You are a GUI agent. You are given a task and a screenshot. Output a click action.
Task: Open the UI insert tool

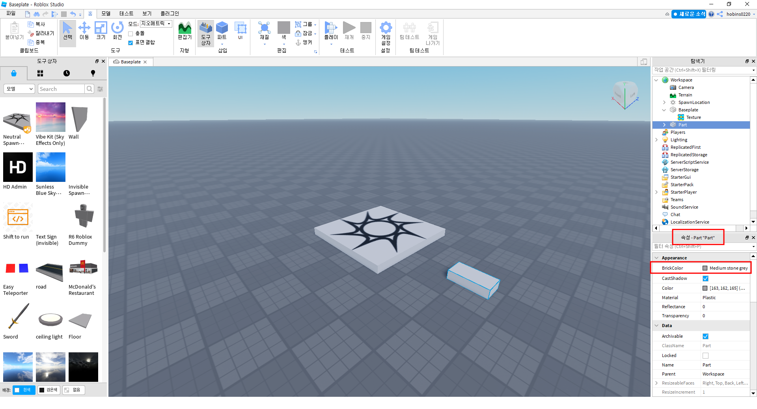click(240, 31)
